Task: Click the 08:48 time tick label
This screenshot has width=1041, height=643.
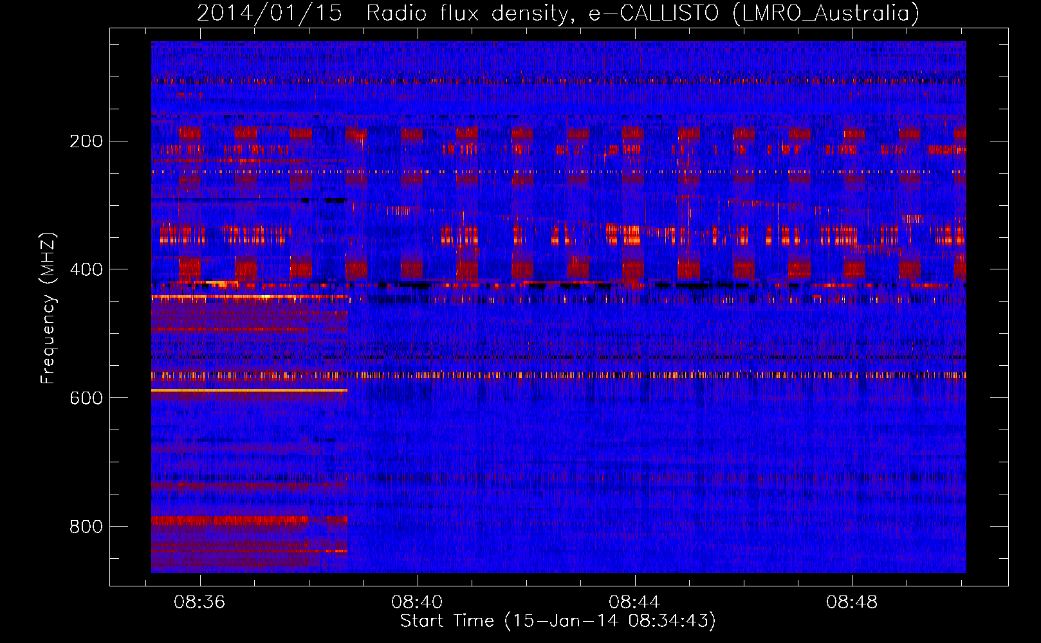Action: 852,602
